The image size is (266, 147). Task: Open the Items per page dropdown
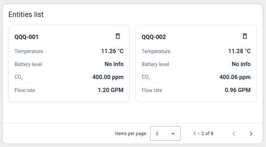pos(165,133)
